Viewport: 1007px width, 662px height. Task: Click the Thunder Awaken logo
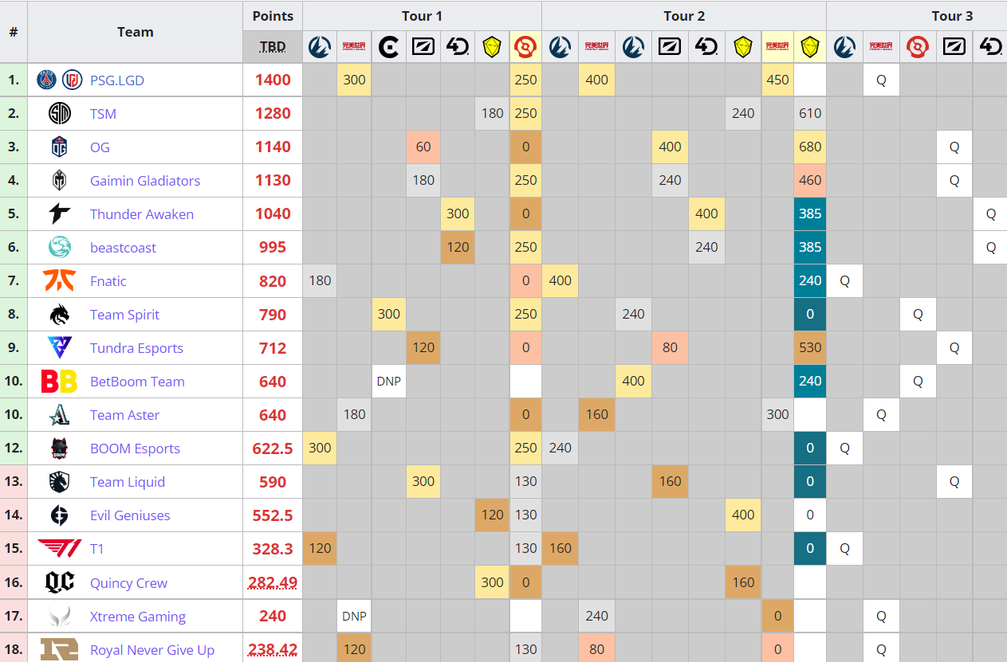pyautogui.click(x=60, y=214)
